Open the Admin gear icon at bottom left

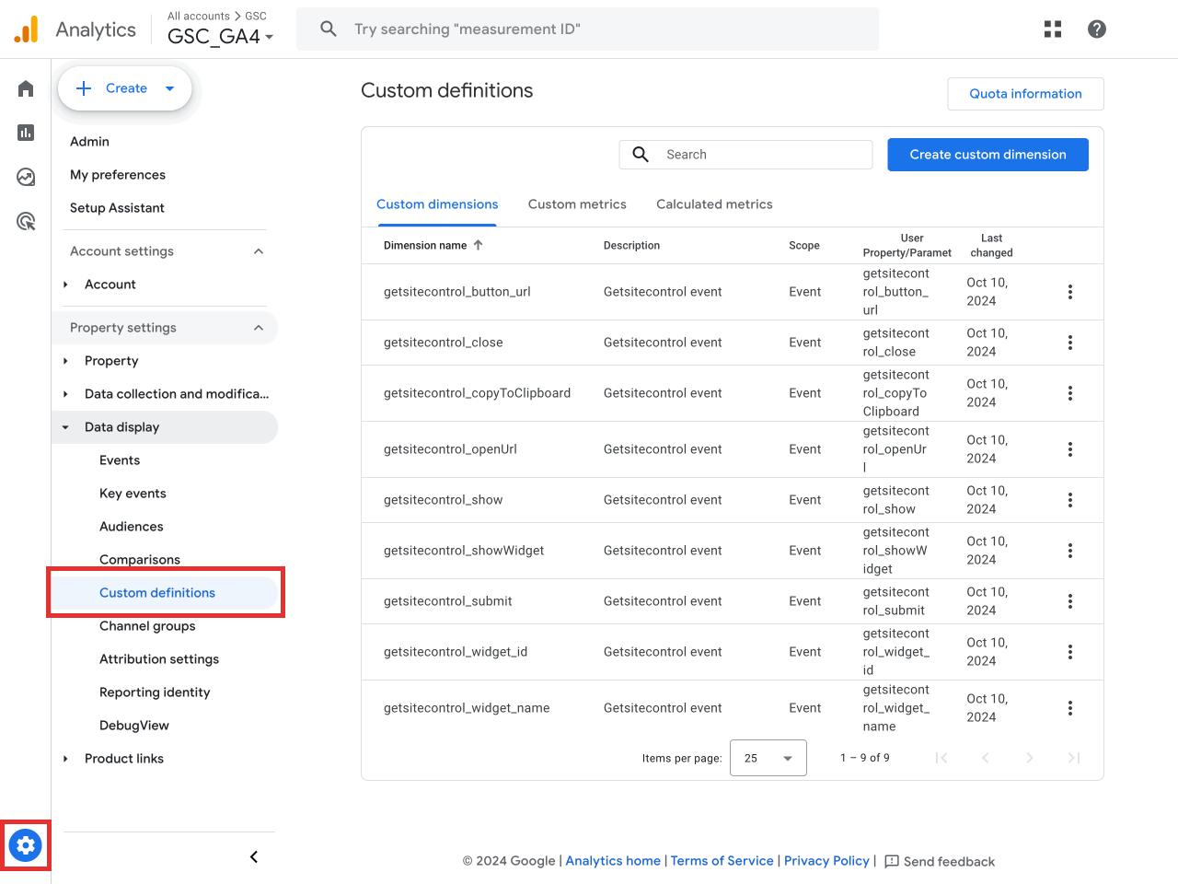25,845
